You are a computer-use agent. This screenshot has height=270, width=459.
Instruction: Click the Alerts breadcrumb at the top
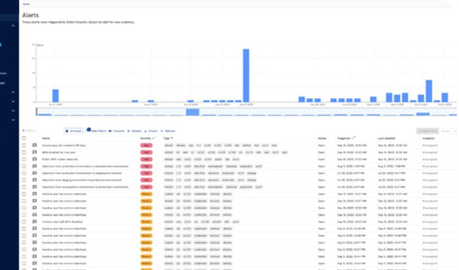26,4
